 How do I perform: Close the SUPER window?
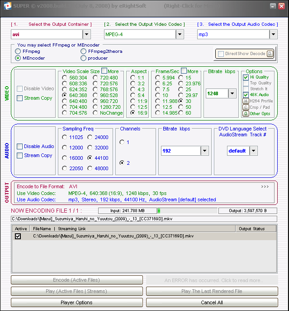click(x=281, y=6)
